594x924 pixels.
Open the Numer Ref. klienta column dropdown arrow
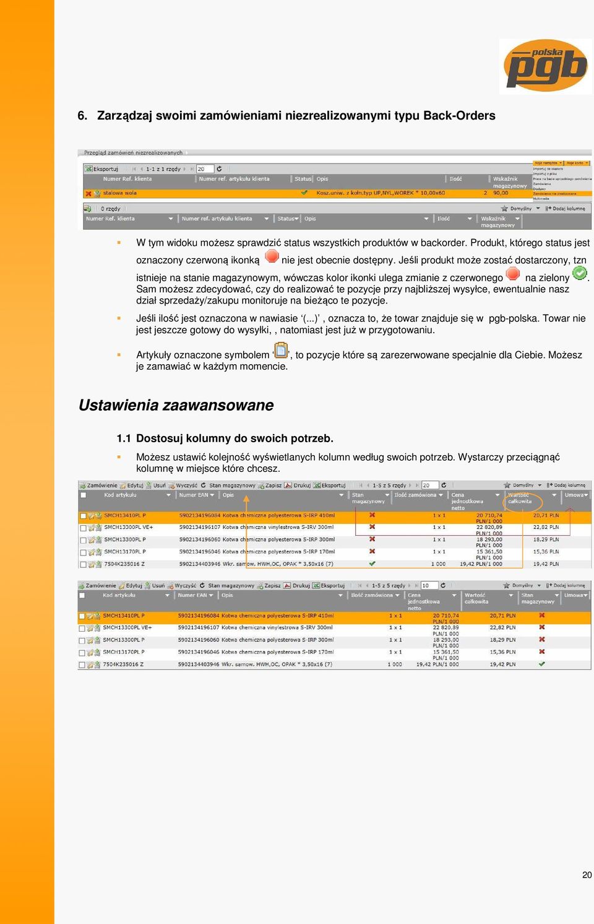tap(171, 219)
